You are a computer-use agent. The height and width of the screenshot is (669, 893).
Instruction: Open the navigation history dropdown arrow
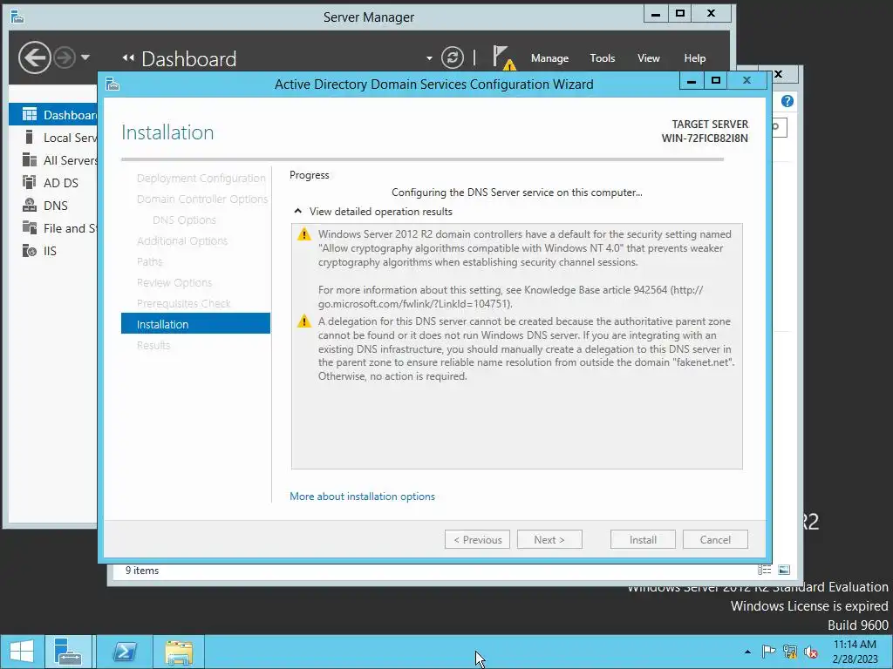click(85, 57)
